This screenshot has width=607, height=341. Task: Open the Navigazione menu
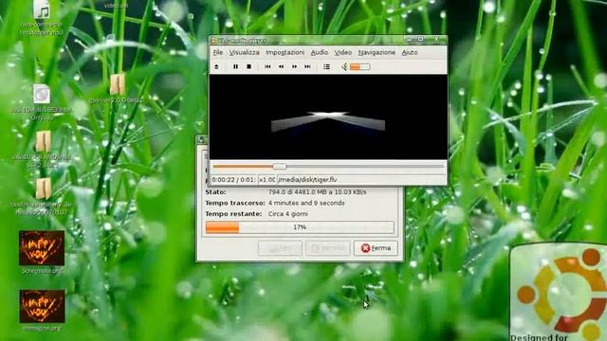point(377,52)
